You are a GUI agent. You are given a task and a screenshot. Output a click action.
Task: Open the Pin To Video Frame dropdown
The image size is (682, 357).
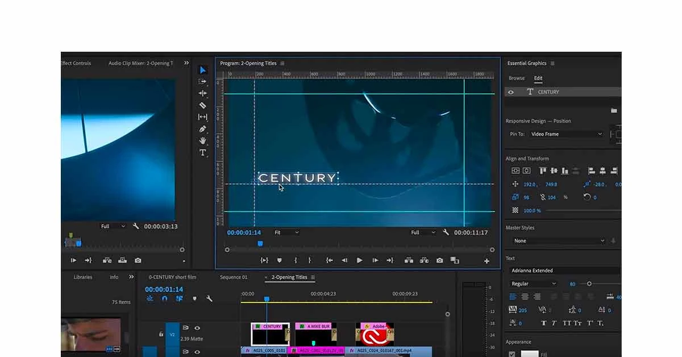click(565, 134)
